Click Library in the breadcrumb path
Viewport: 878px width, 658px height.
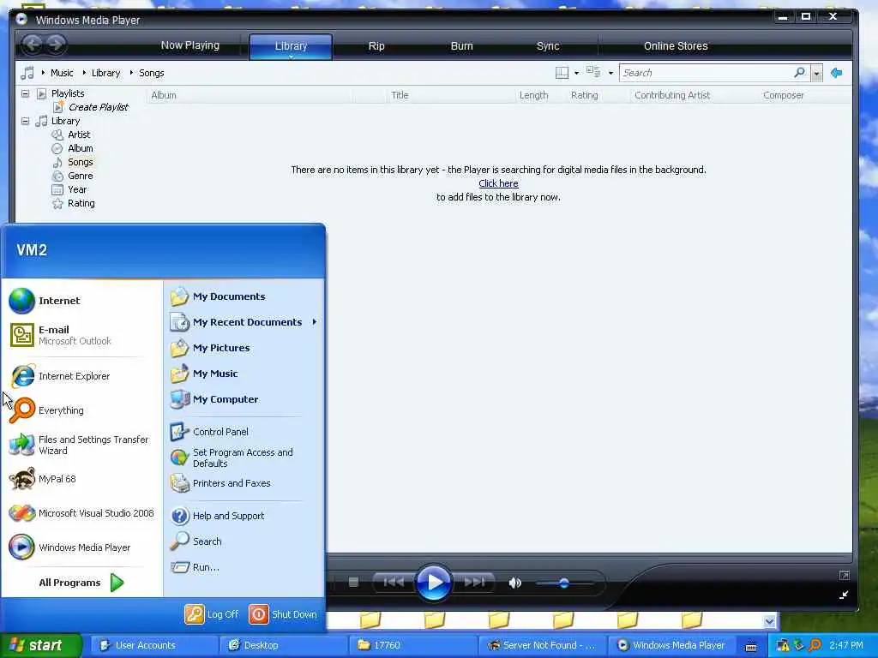(x=105, y=73)
